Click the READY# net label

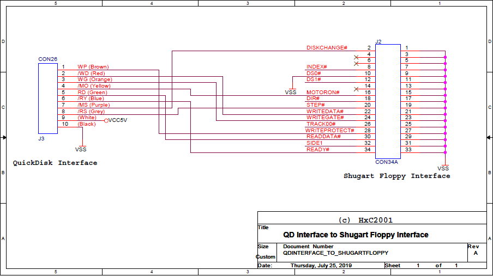pyautogui.click(x=318, y=150)
